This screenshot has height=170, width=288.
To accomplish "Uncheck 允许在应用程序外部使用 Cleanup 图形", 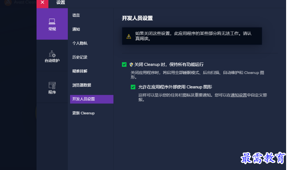I will (133, 87).
